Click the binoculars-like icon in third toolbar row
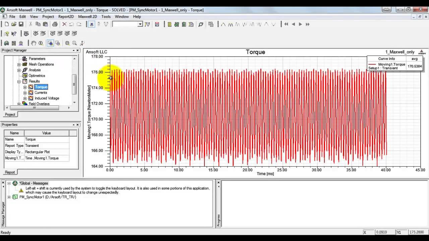This screenshot has height=241, width=429. click(6, 43)
